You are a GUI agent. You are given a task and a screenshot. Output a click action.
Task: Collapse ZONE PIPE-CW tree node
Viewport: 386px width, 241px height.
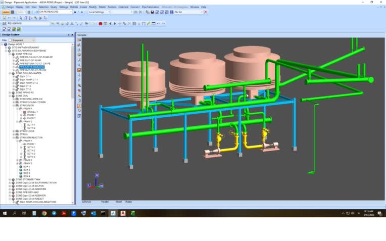coord(10,54)
